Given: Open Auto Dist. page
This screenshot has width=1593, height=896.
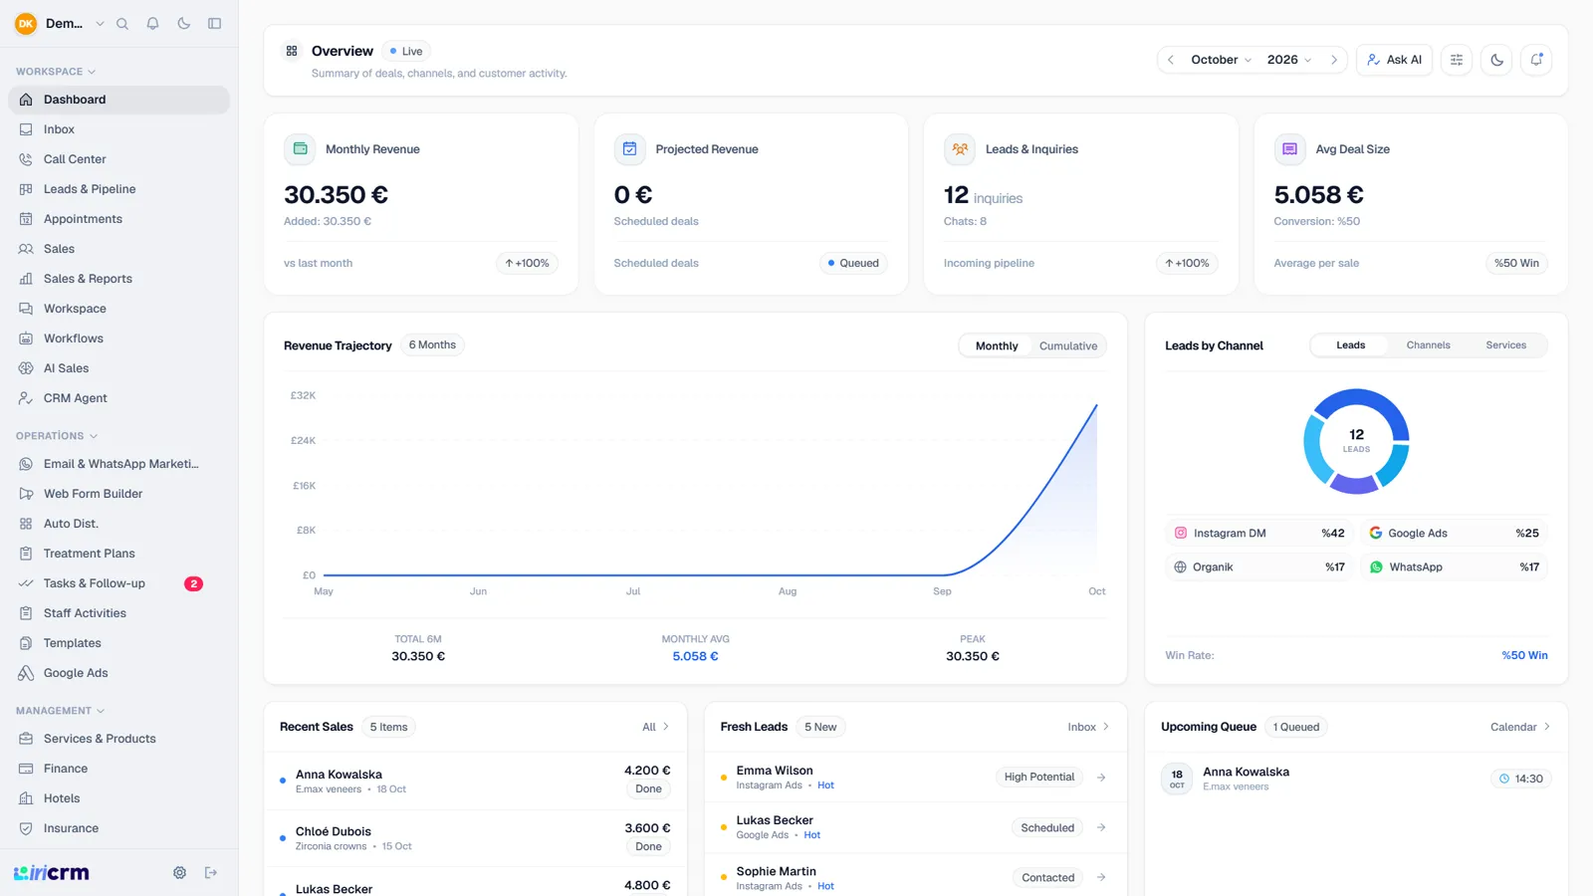Looking at the screenshot, I should 118,524.
